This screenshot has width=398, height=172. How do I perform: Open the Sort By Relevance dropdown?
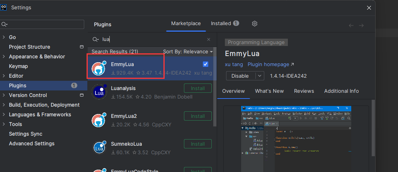click(188, 51)
